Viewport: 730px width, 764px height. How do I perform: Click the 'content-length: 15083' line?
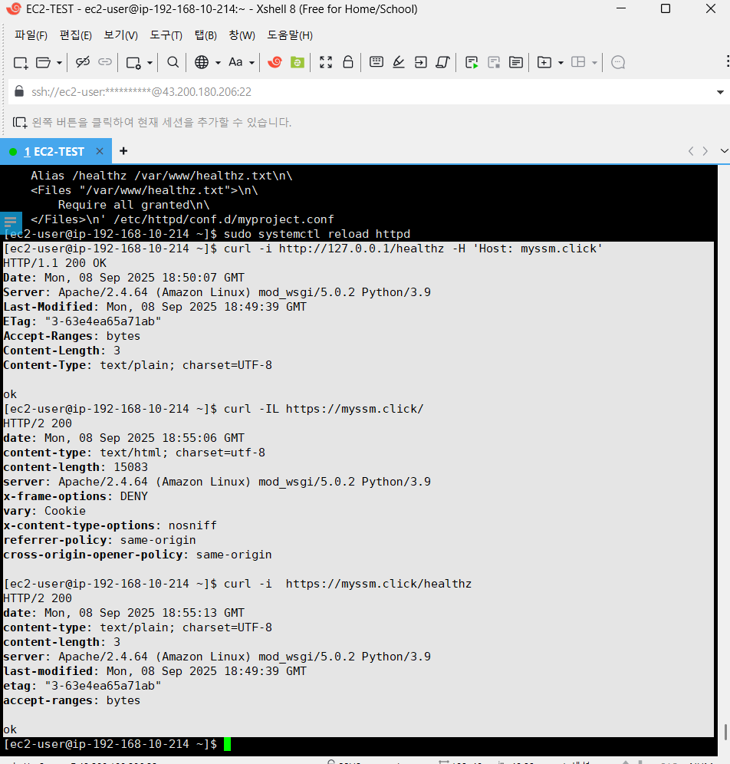pyautogui.click(x=75, y=467)
